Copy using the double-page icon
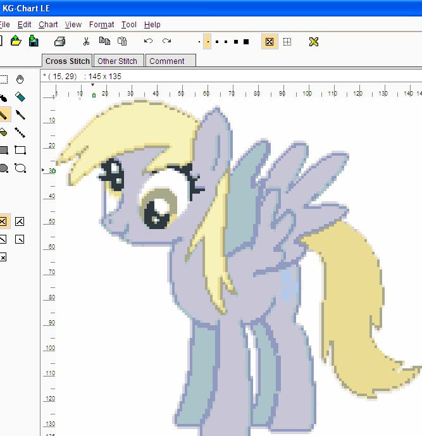422x436 pixels. pos(104,41)
